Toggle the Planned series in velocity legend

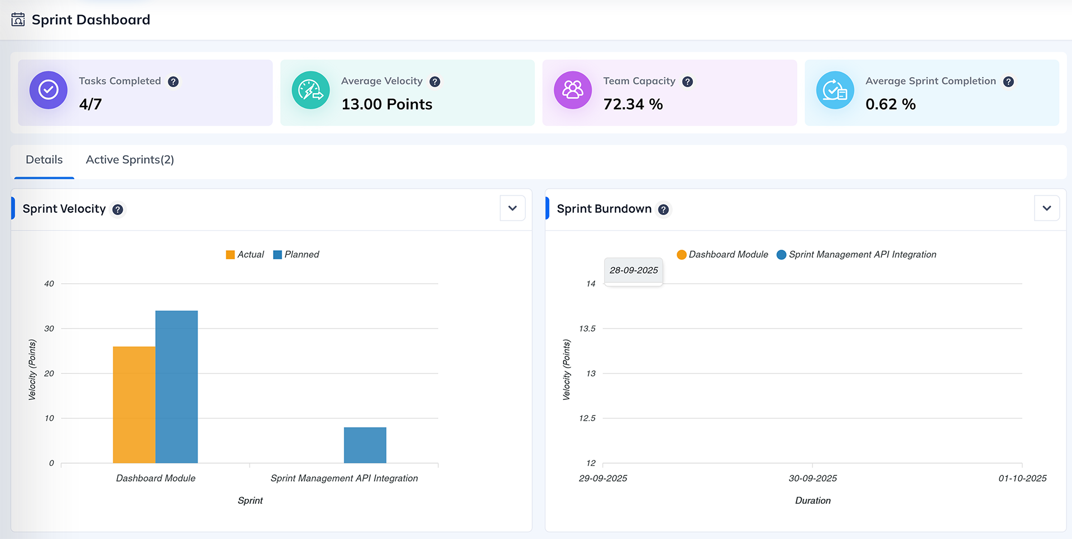[x=296, y=255]
